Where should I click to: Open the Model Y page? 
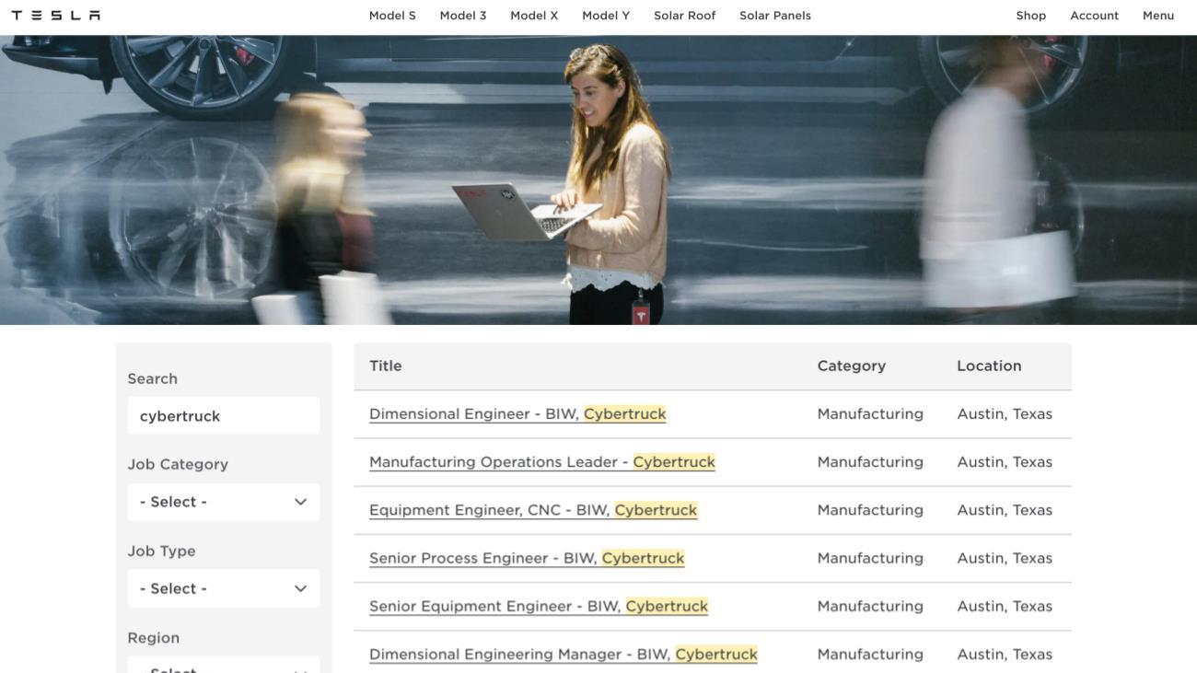point(606,16)
